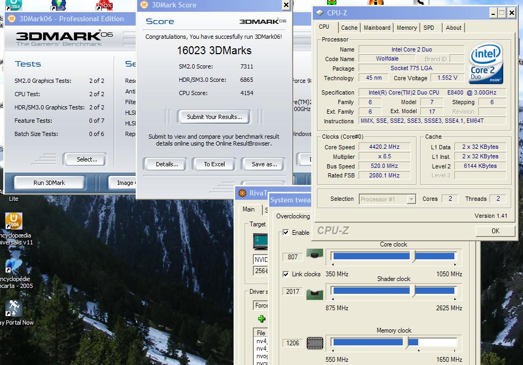This screenshot has height=365, width=523.
Task: Open the Cache tab in CPU-Z
Action: (x=349, y=28)
